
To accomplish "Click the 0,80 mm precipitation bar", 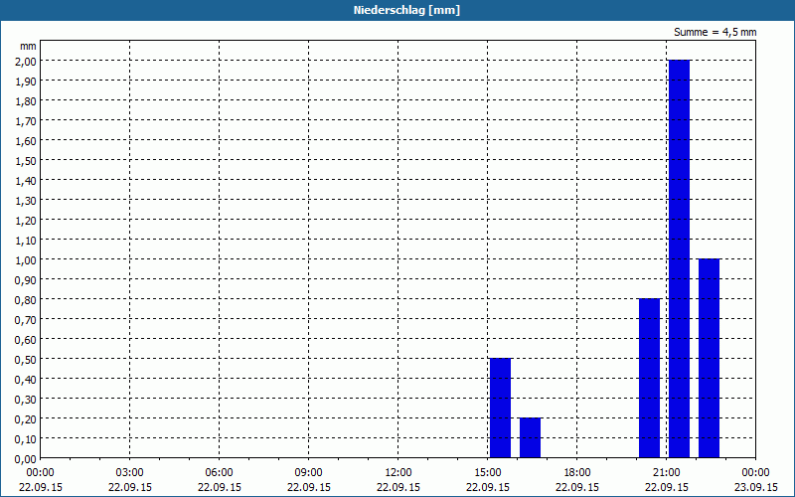I will tap(649, 379).
